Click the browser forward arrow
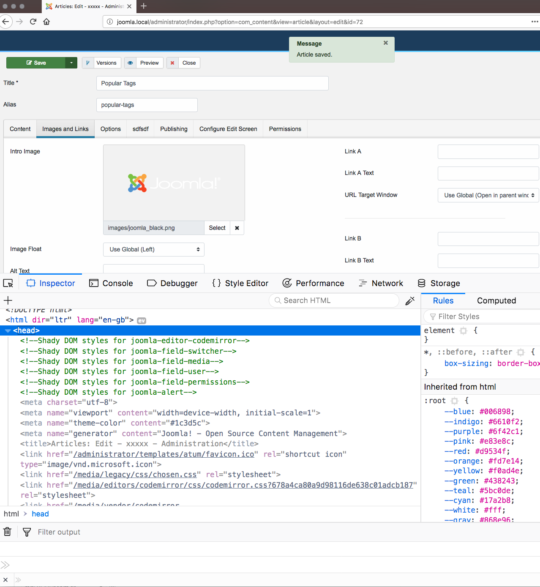This screenshot has width=540, height=587. coord(19,22)
